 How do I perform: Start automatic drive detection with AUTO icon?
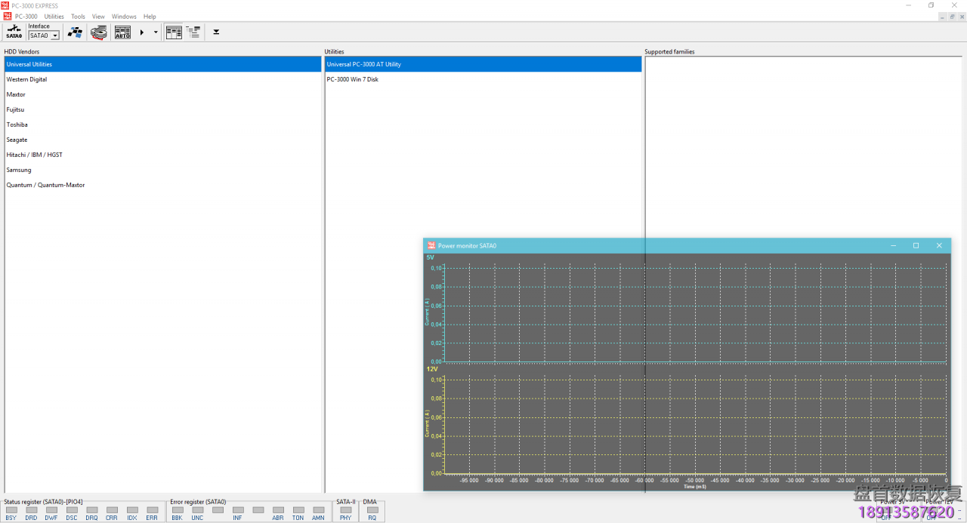(122, 32)
